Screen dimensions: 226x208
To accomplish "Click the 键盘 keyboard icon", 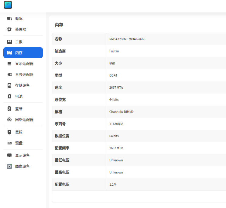I will coord(9,143).
